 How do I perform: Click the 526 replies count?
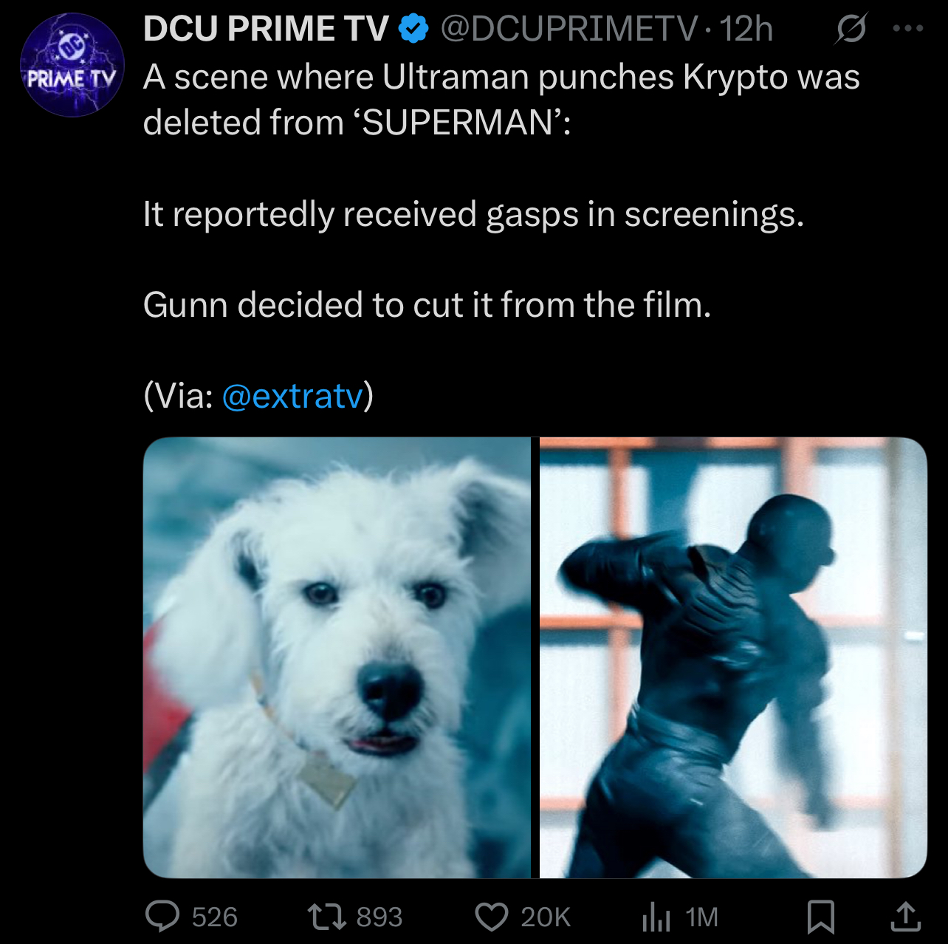[x=215, y=917]
